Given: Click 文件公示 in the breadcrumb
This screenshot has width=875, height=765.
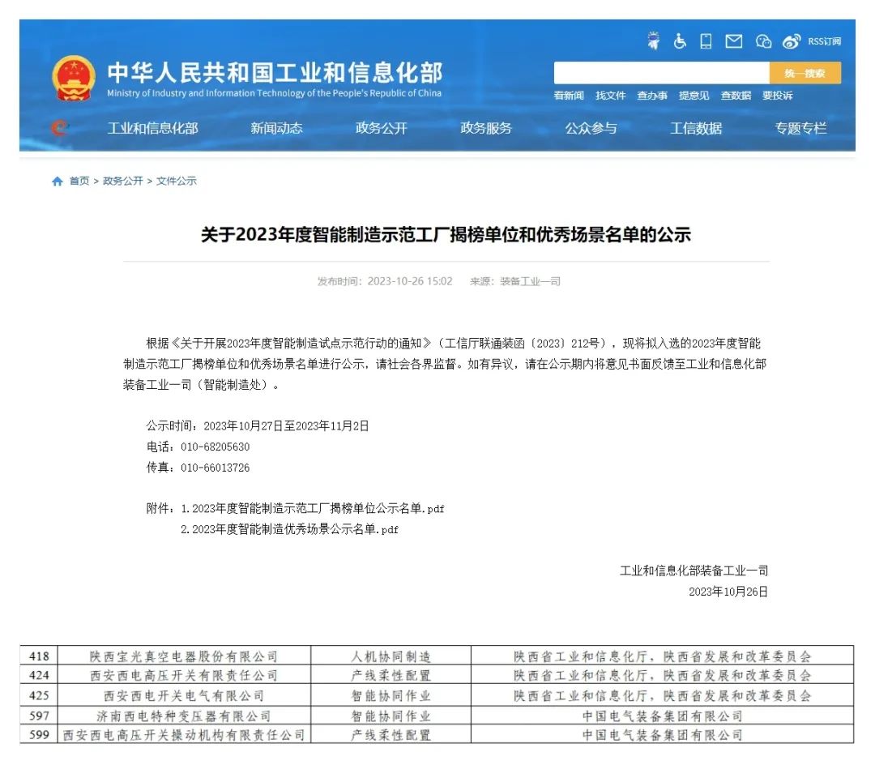Looking at the screenshot, I should click(177, 182).
